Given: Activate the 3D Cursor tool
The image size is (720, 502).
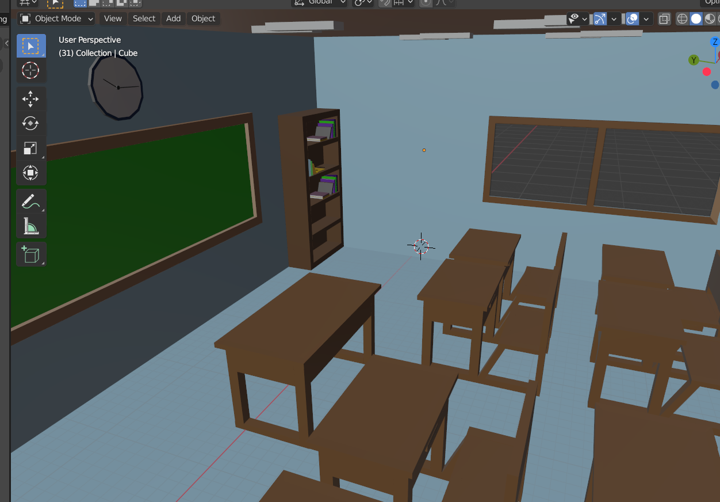Looking at the screenshot, I should point(30,71).
